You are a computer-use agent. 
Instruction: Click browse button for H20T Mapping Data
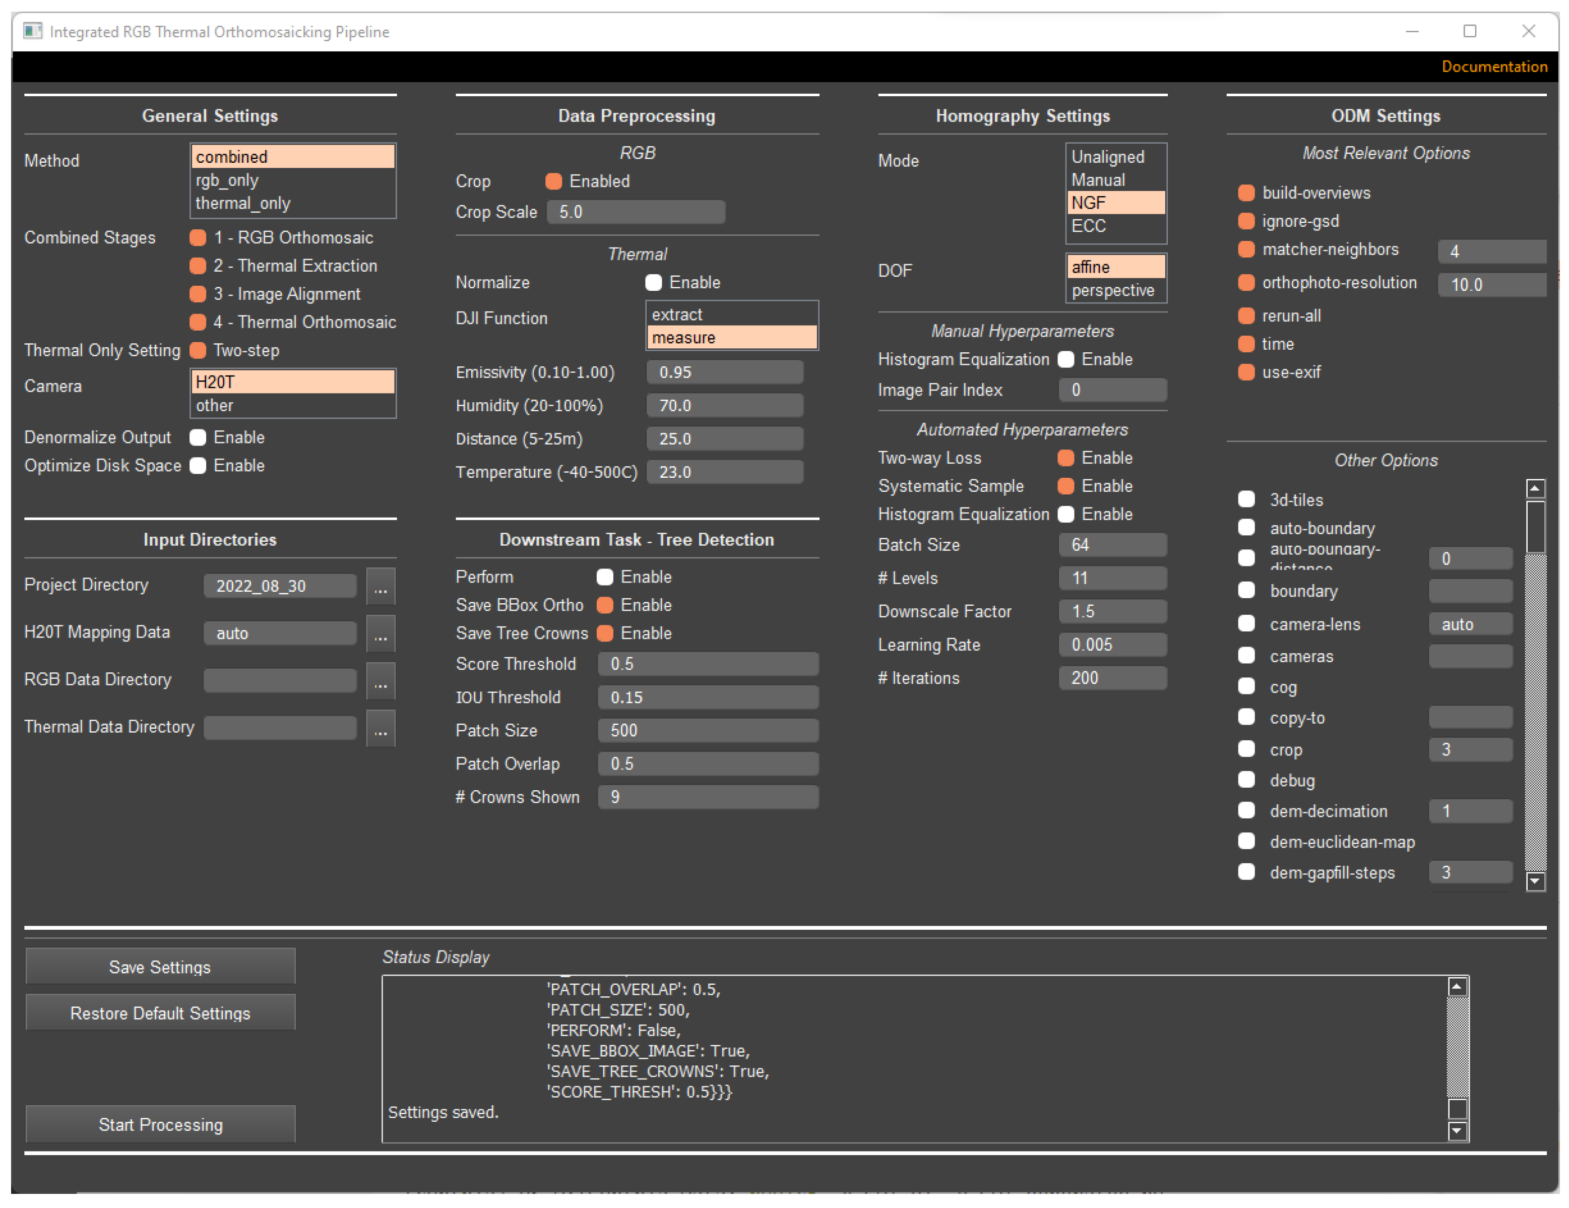click(381, 633)
